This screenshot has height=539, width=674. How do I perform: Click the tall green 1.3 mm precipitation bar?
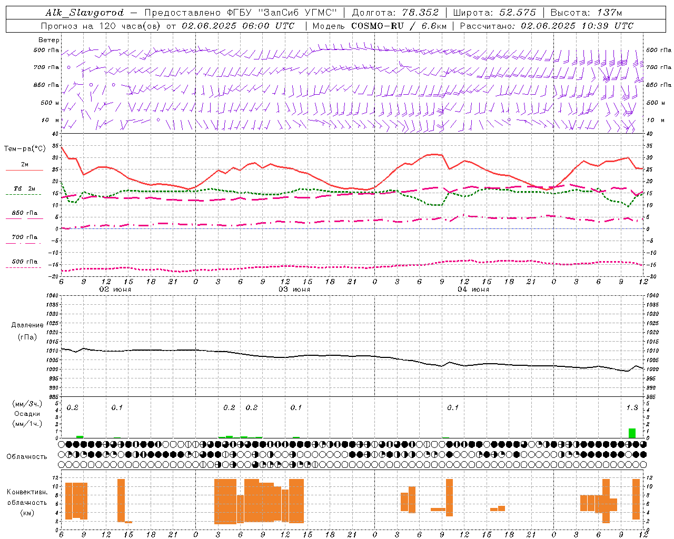coord(632,433)
